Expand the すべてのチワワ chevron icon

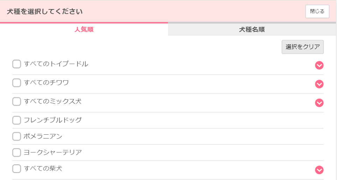[x=319, y=84]
